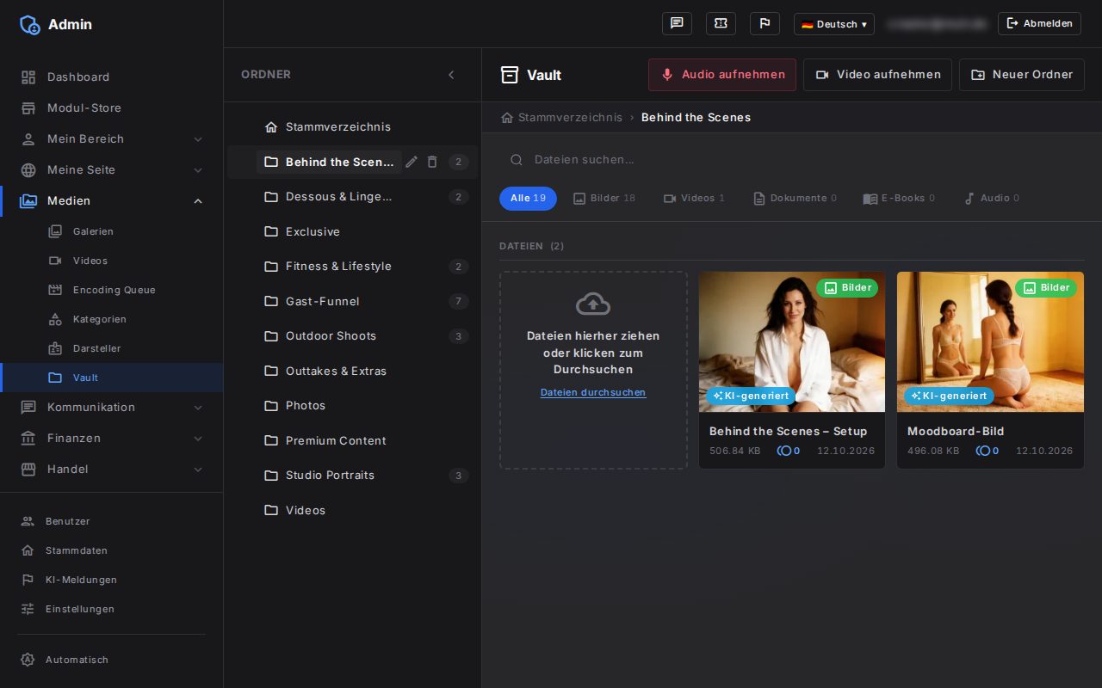Open Einstellungen in the sidebar

[112, 609]
